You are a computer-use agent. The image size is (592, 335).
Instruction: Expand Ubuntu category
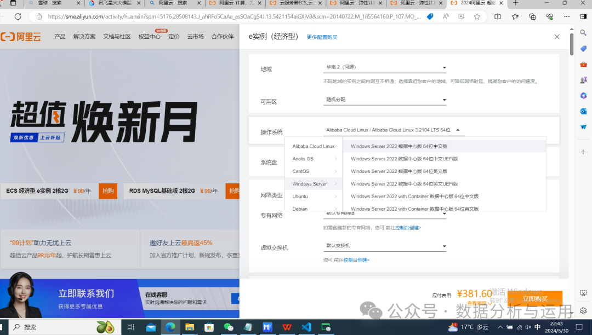point(314,197)
